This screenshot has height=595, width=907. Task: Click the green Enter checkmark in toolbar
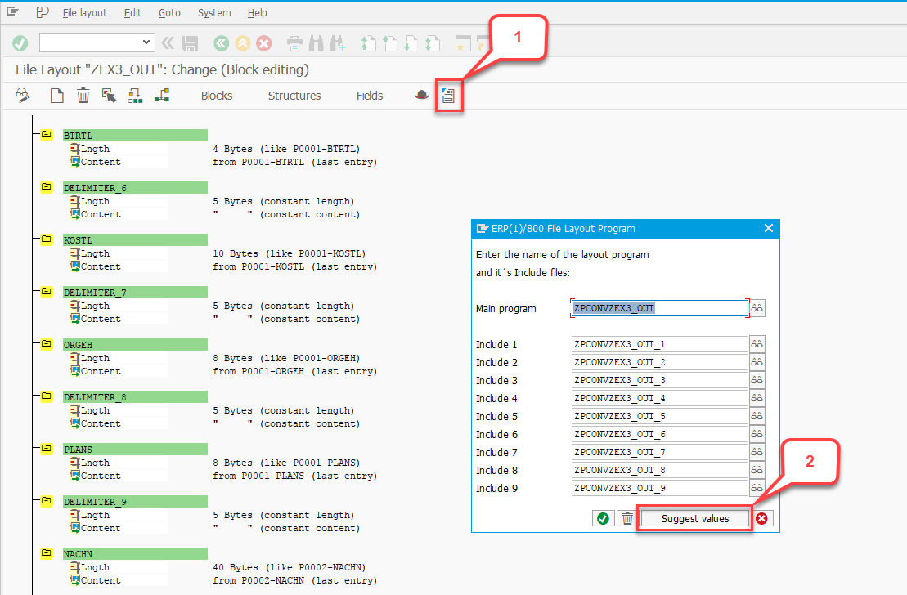(20, 43)
